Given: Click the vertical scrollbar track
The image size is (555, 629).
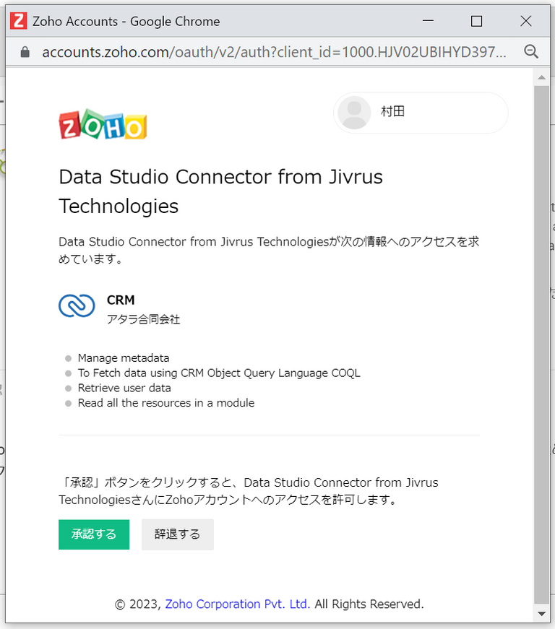Looking at the screenshot, I should (x=541, y=345).
